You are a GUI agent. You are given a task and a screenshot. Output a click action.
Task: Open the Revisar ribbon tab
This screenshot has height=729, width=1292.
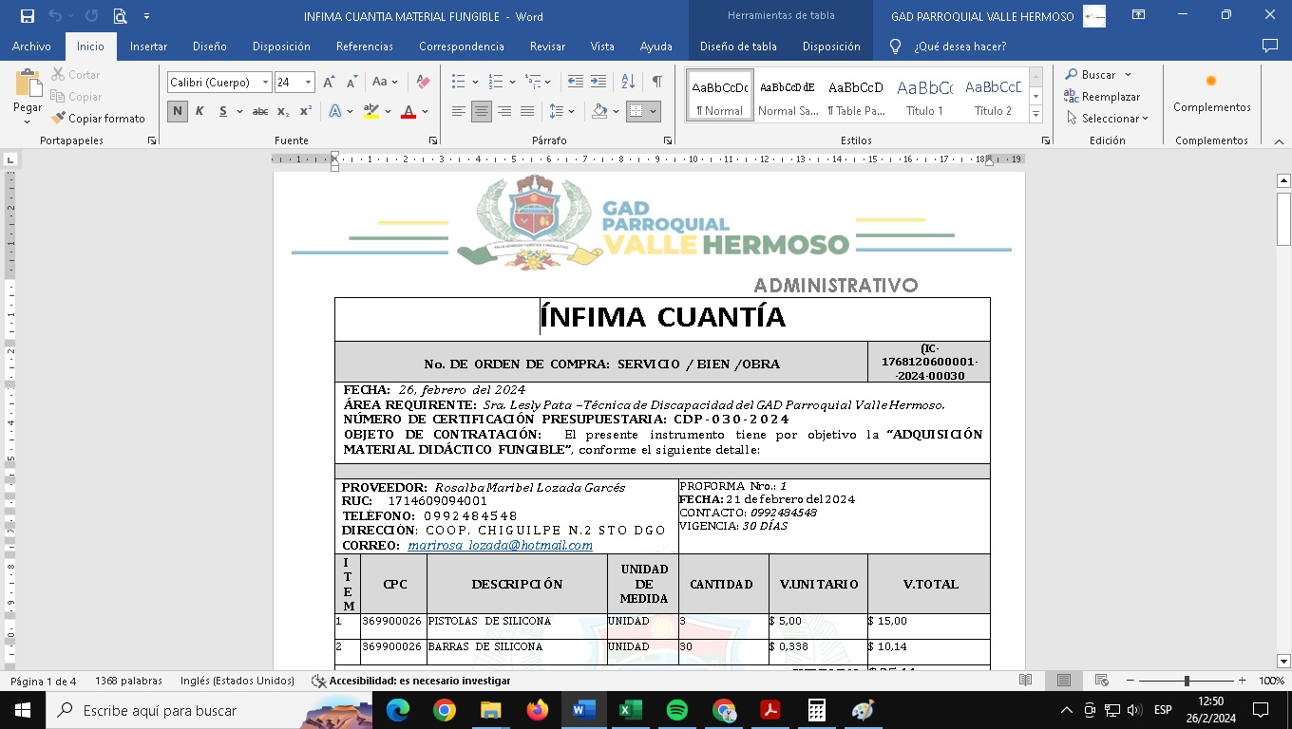pyautogui.click(x=547, y=47)
